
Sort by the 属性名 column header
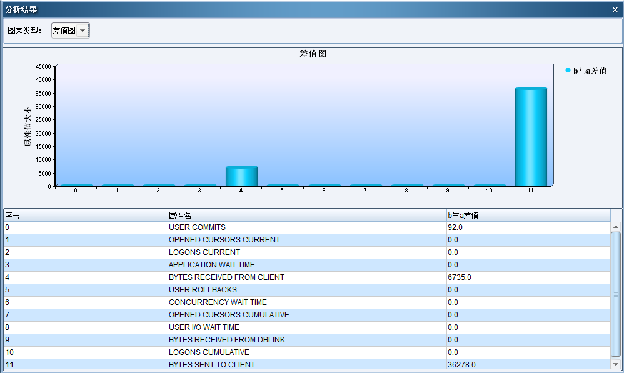[306, 216]
